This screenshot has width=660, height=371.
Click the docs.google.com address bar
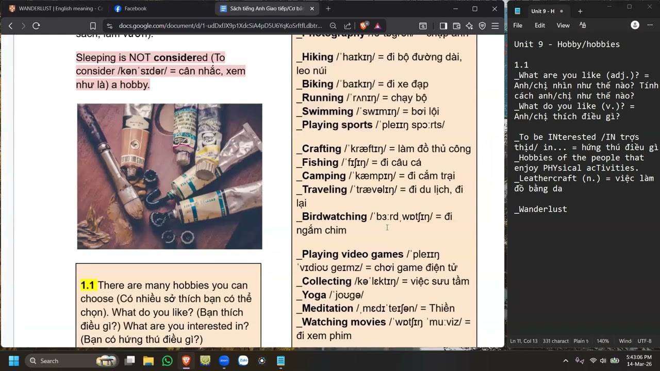tap(220, 26)
